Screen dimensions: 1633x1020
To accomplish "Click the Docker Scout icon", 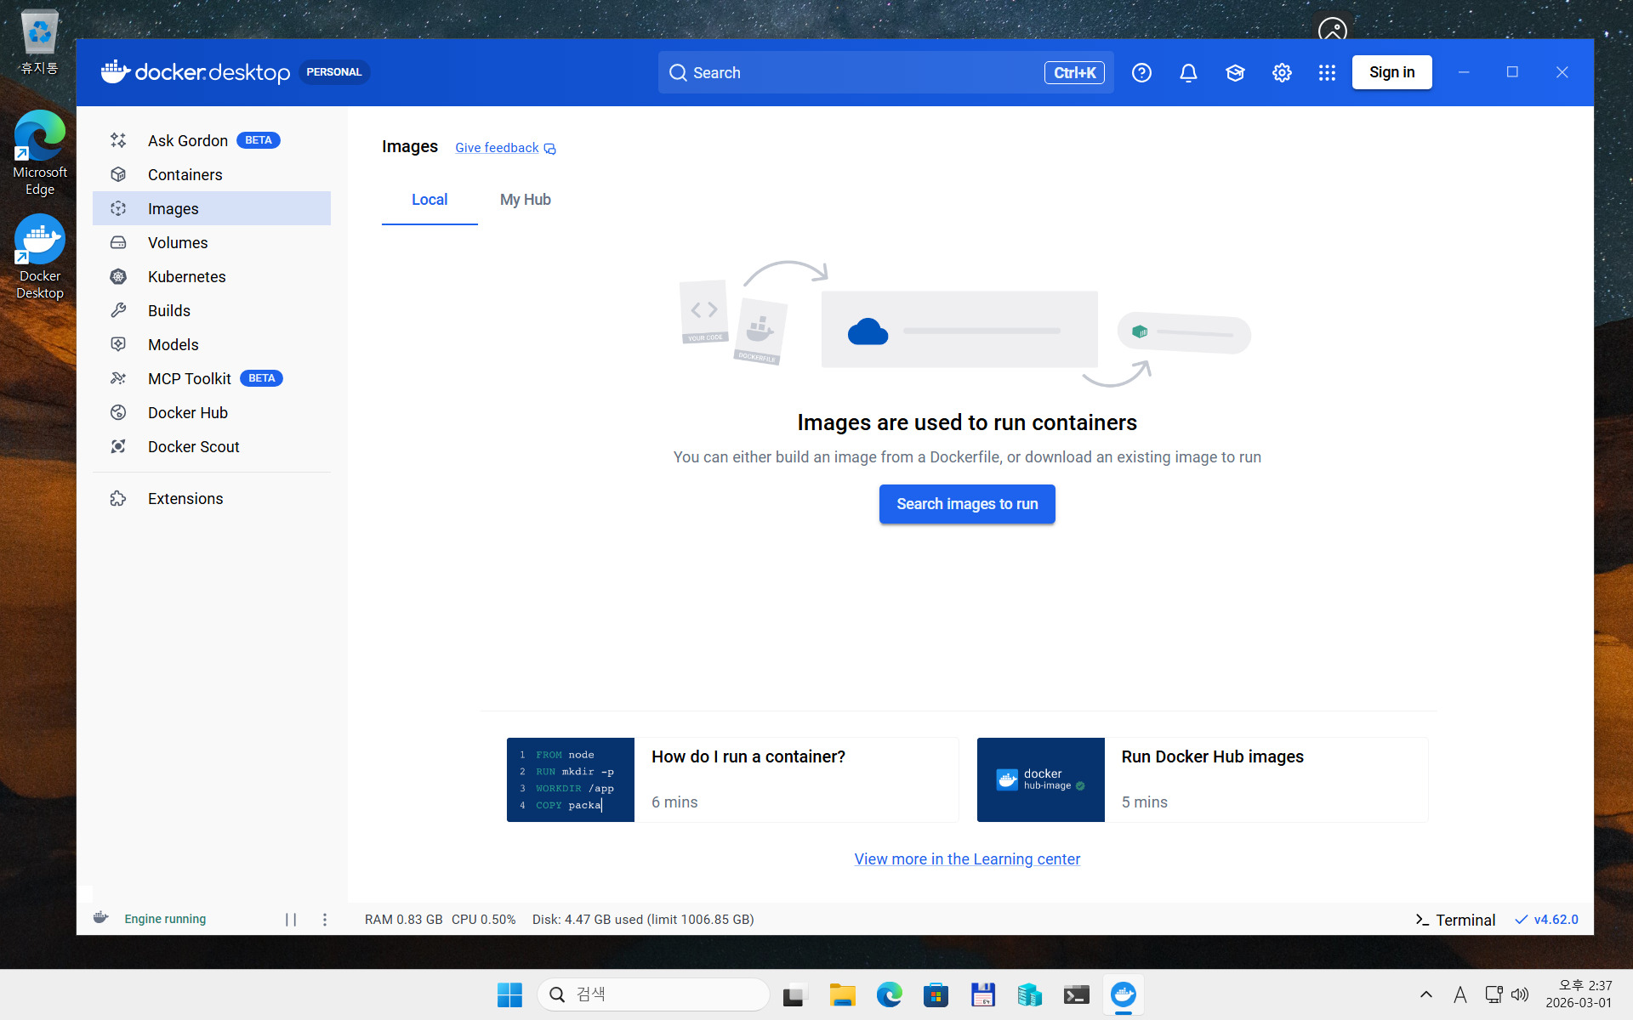I will click(x=118, y=446).
